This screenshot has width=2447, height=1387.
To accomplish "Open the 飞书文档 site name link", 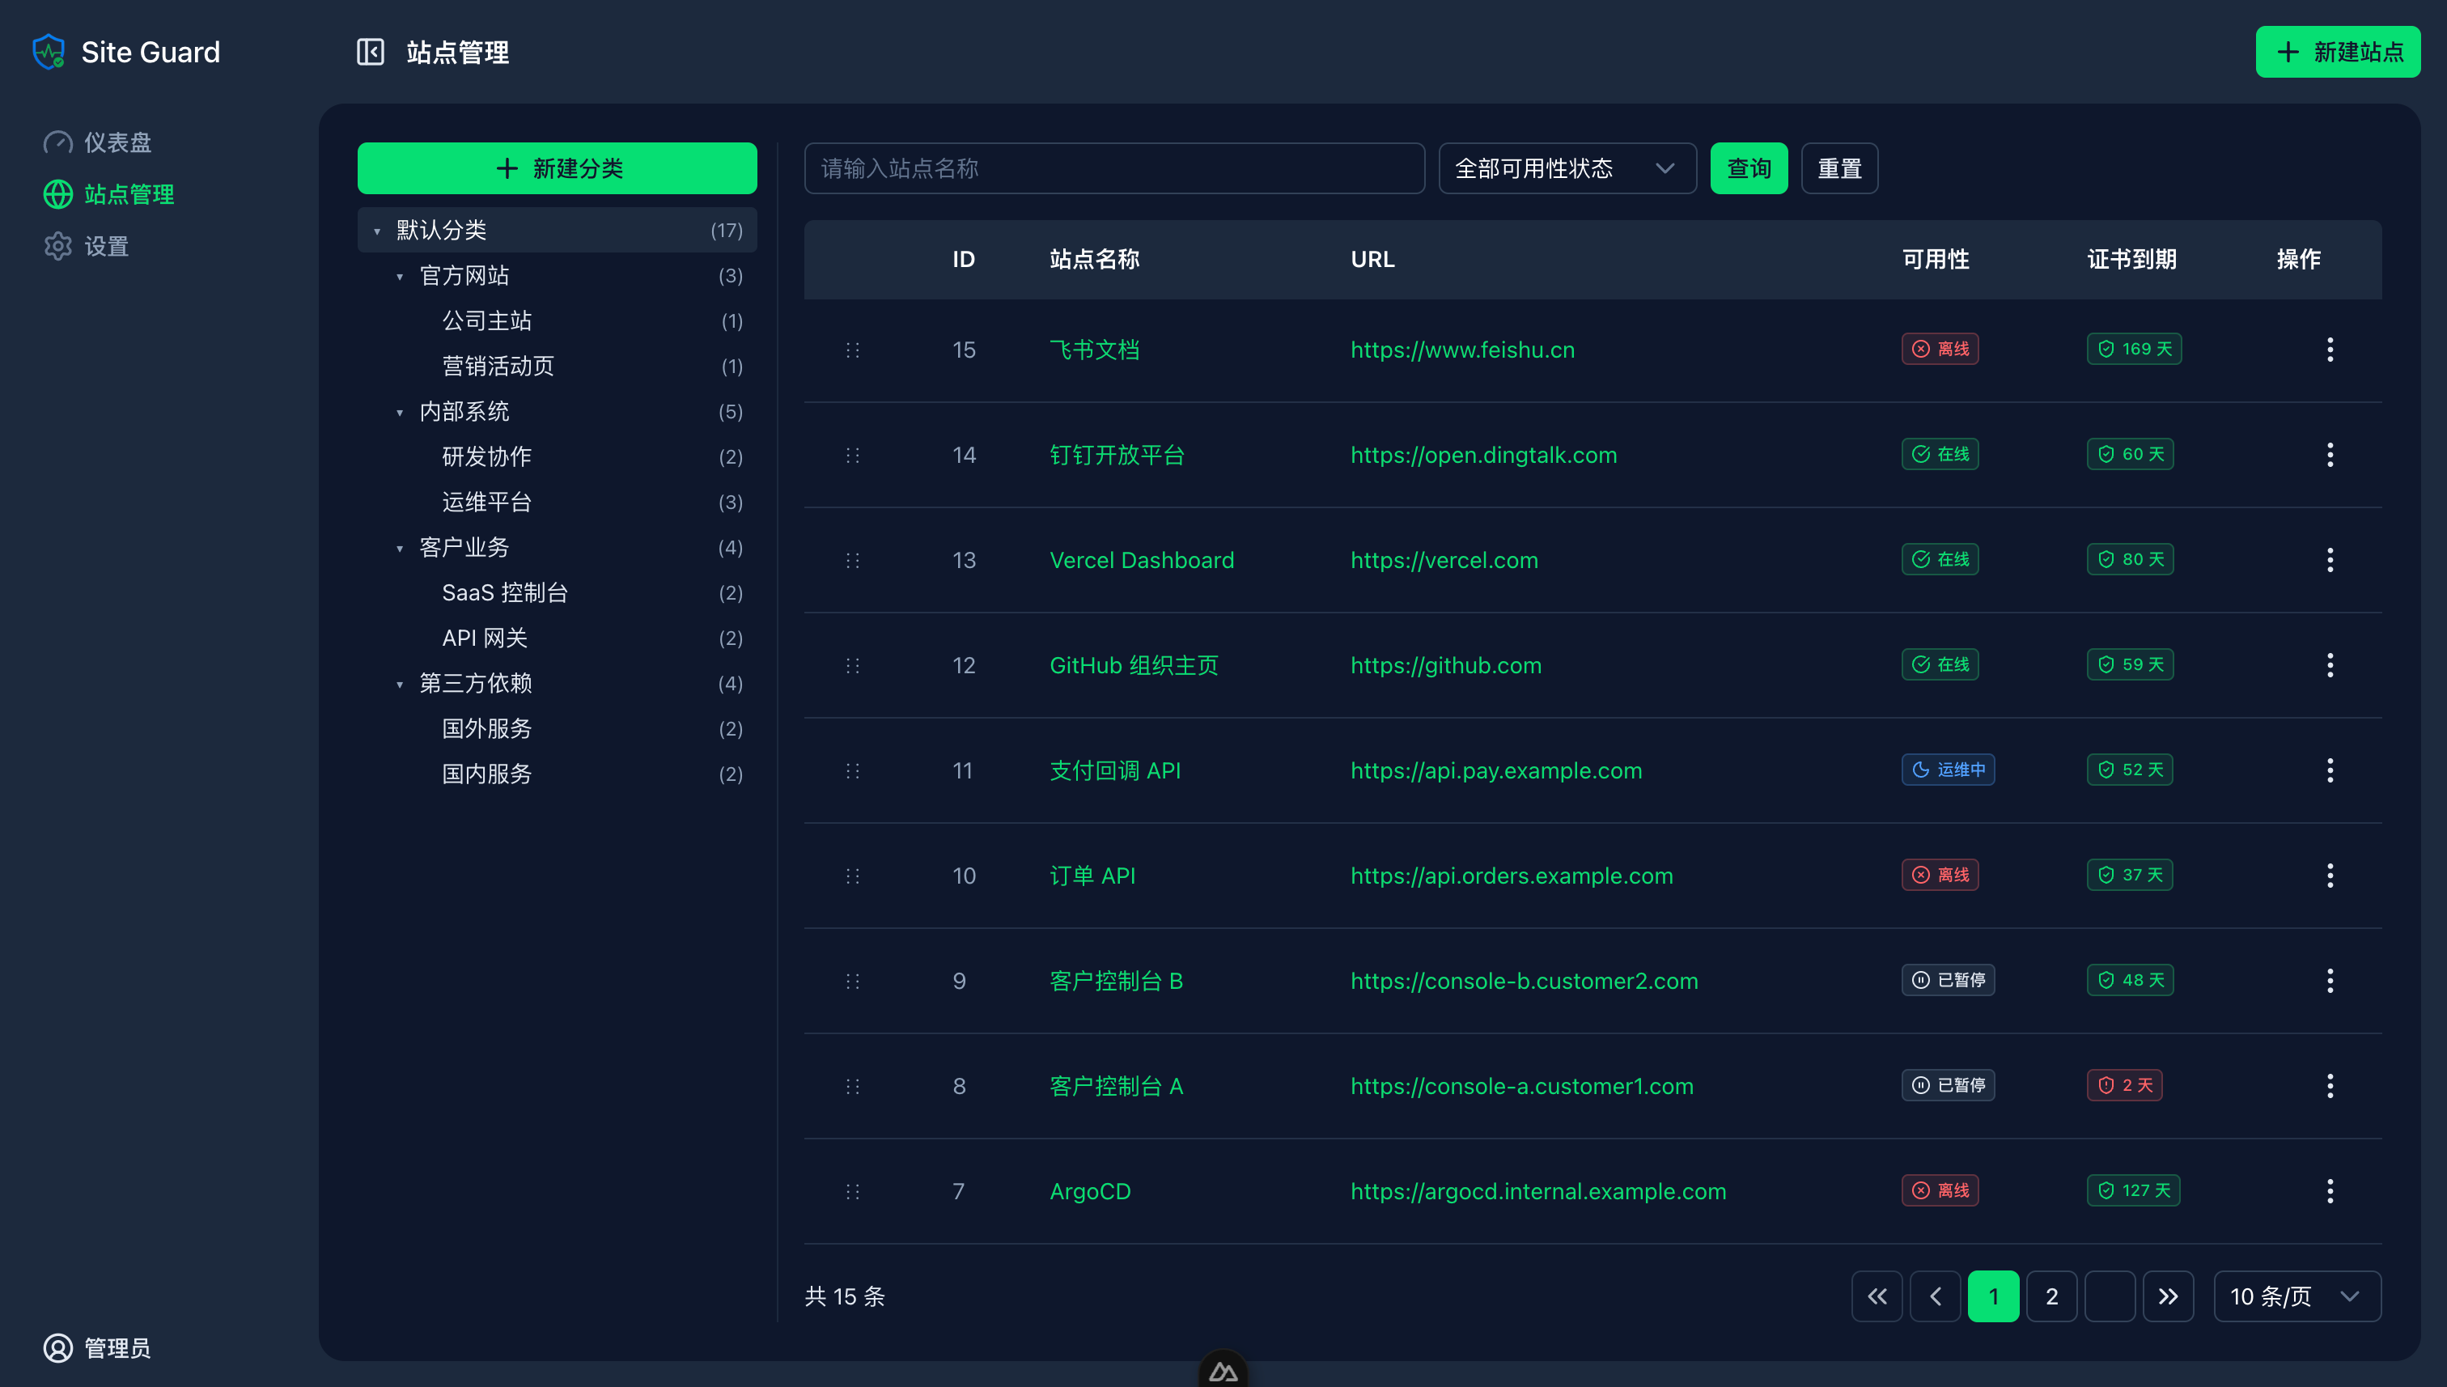I will click(x=1095, y=350).
